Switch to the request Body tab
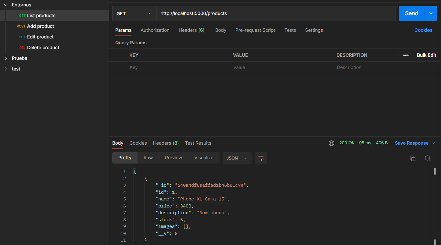441x245 pixels. coord(221,30)
